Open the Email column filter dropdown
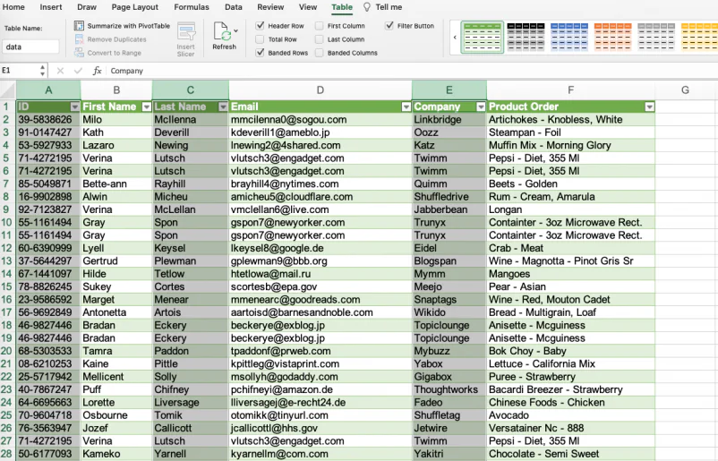The height and width of the screenshot is (461, 718). pyautogui.click(x=406, y=107)
